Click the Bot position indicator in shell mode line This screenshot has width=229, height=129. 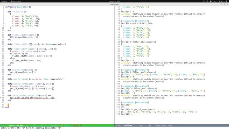click(141, 125)
